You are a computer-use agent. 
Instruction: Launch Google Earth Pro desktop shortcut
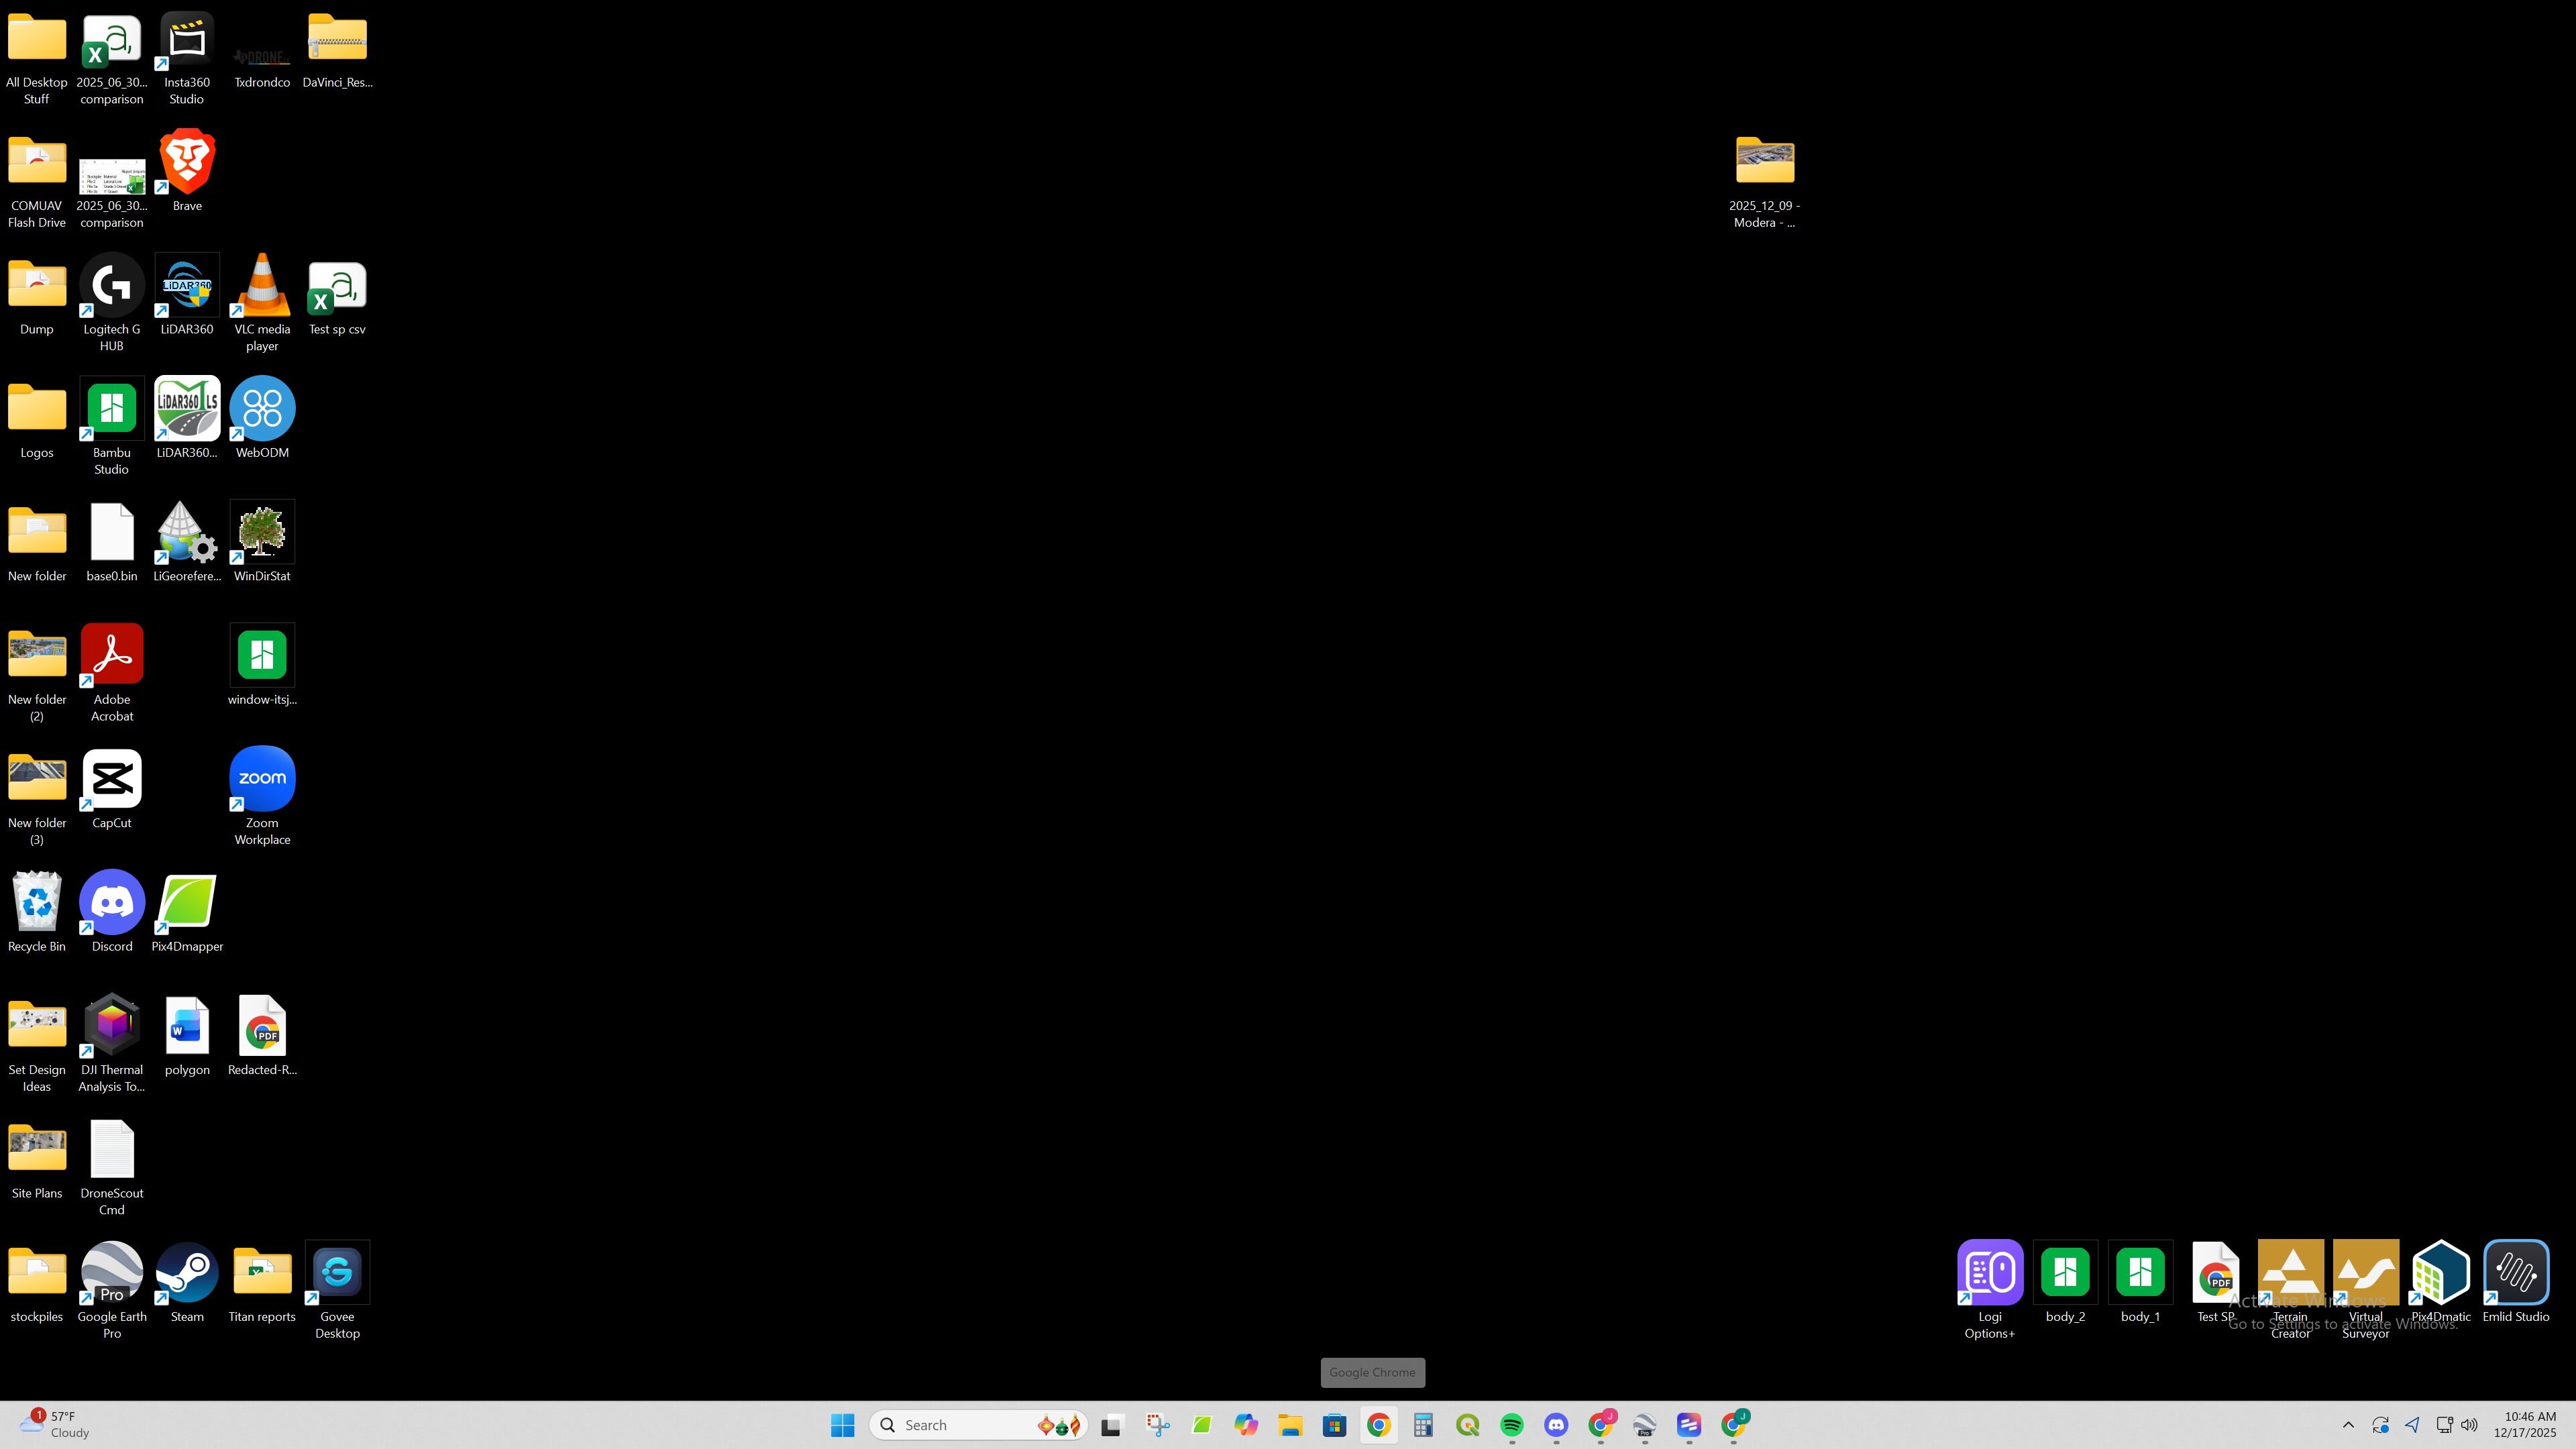112,1291
